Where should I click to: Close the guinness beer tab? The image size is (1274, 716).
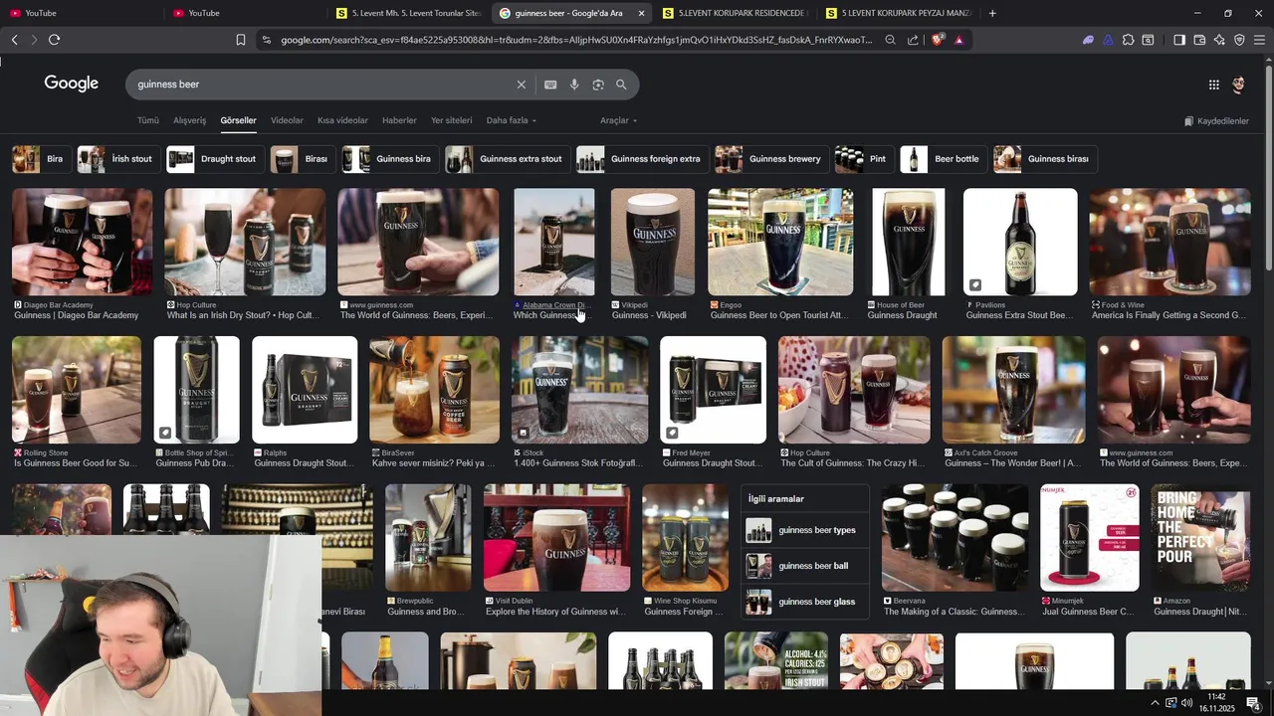coord(641,13)
